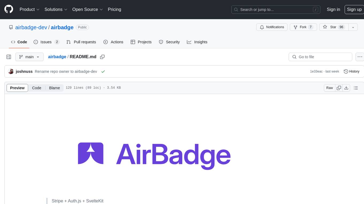
Task: Expand the Product menu
Action: (29, 9)
